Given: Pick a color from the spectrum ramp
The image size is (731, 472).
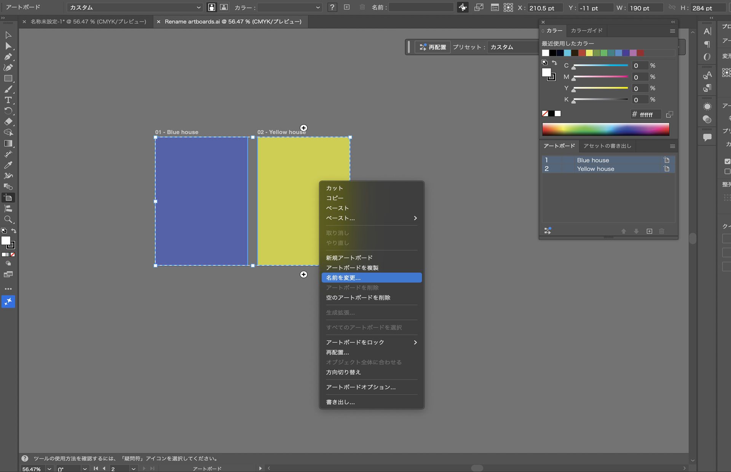Looking at the screenshot, I should click(606, 129).
